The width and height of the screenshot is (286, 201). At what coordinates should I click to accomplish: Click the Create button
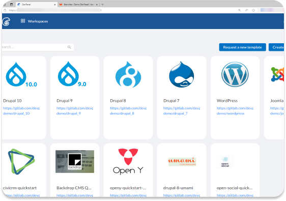pos(276,47)
